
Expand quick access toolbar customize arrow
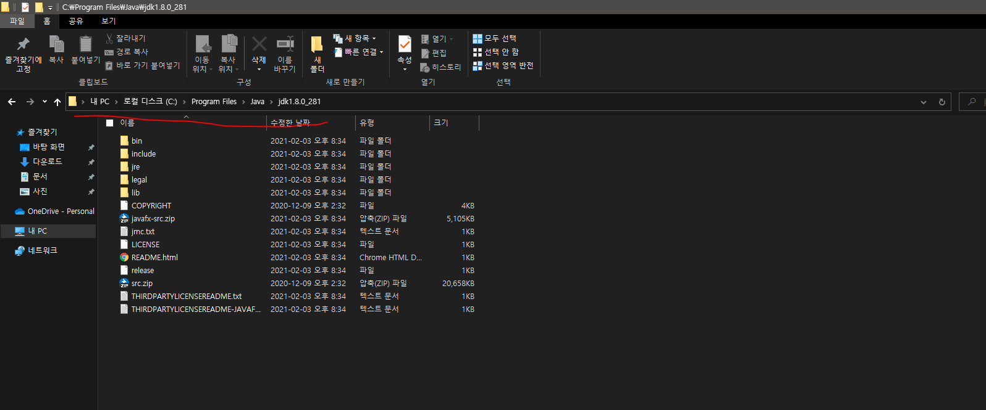(x=50, y=7)
